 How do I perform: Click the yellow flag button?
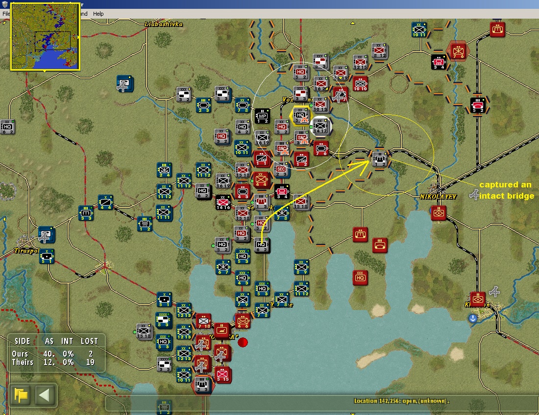click(x=21, y=395)
